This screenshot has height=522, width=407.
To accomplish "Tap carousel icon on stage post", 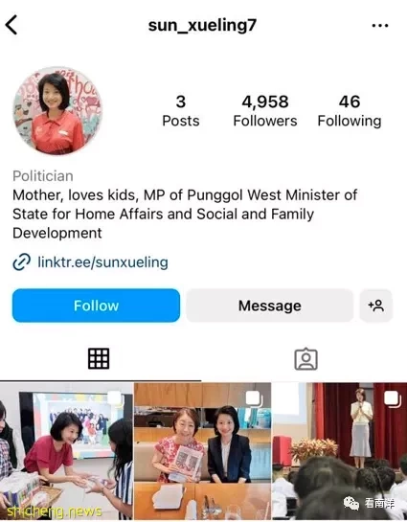I will tap(392, 398).
